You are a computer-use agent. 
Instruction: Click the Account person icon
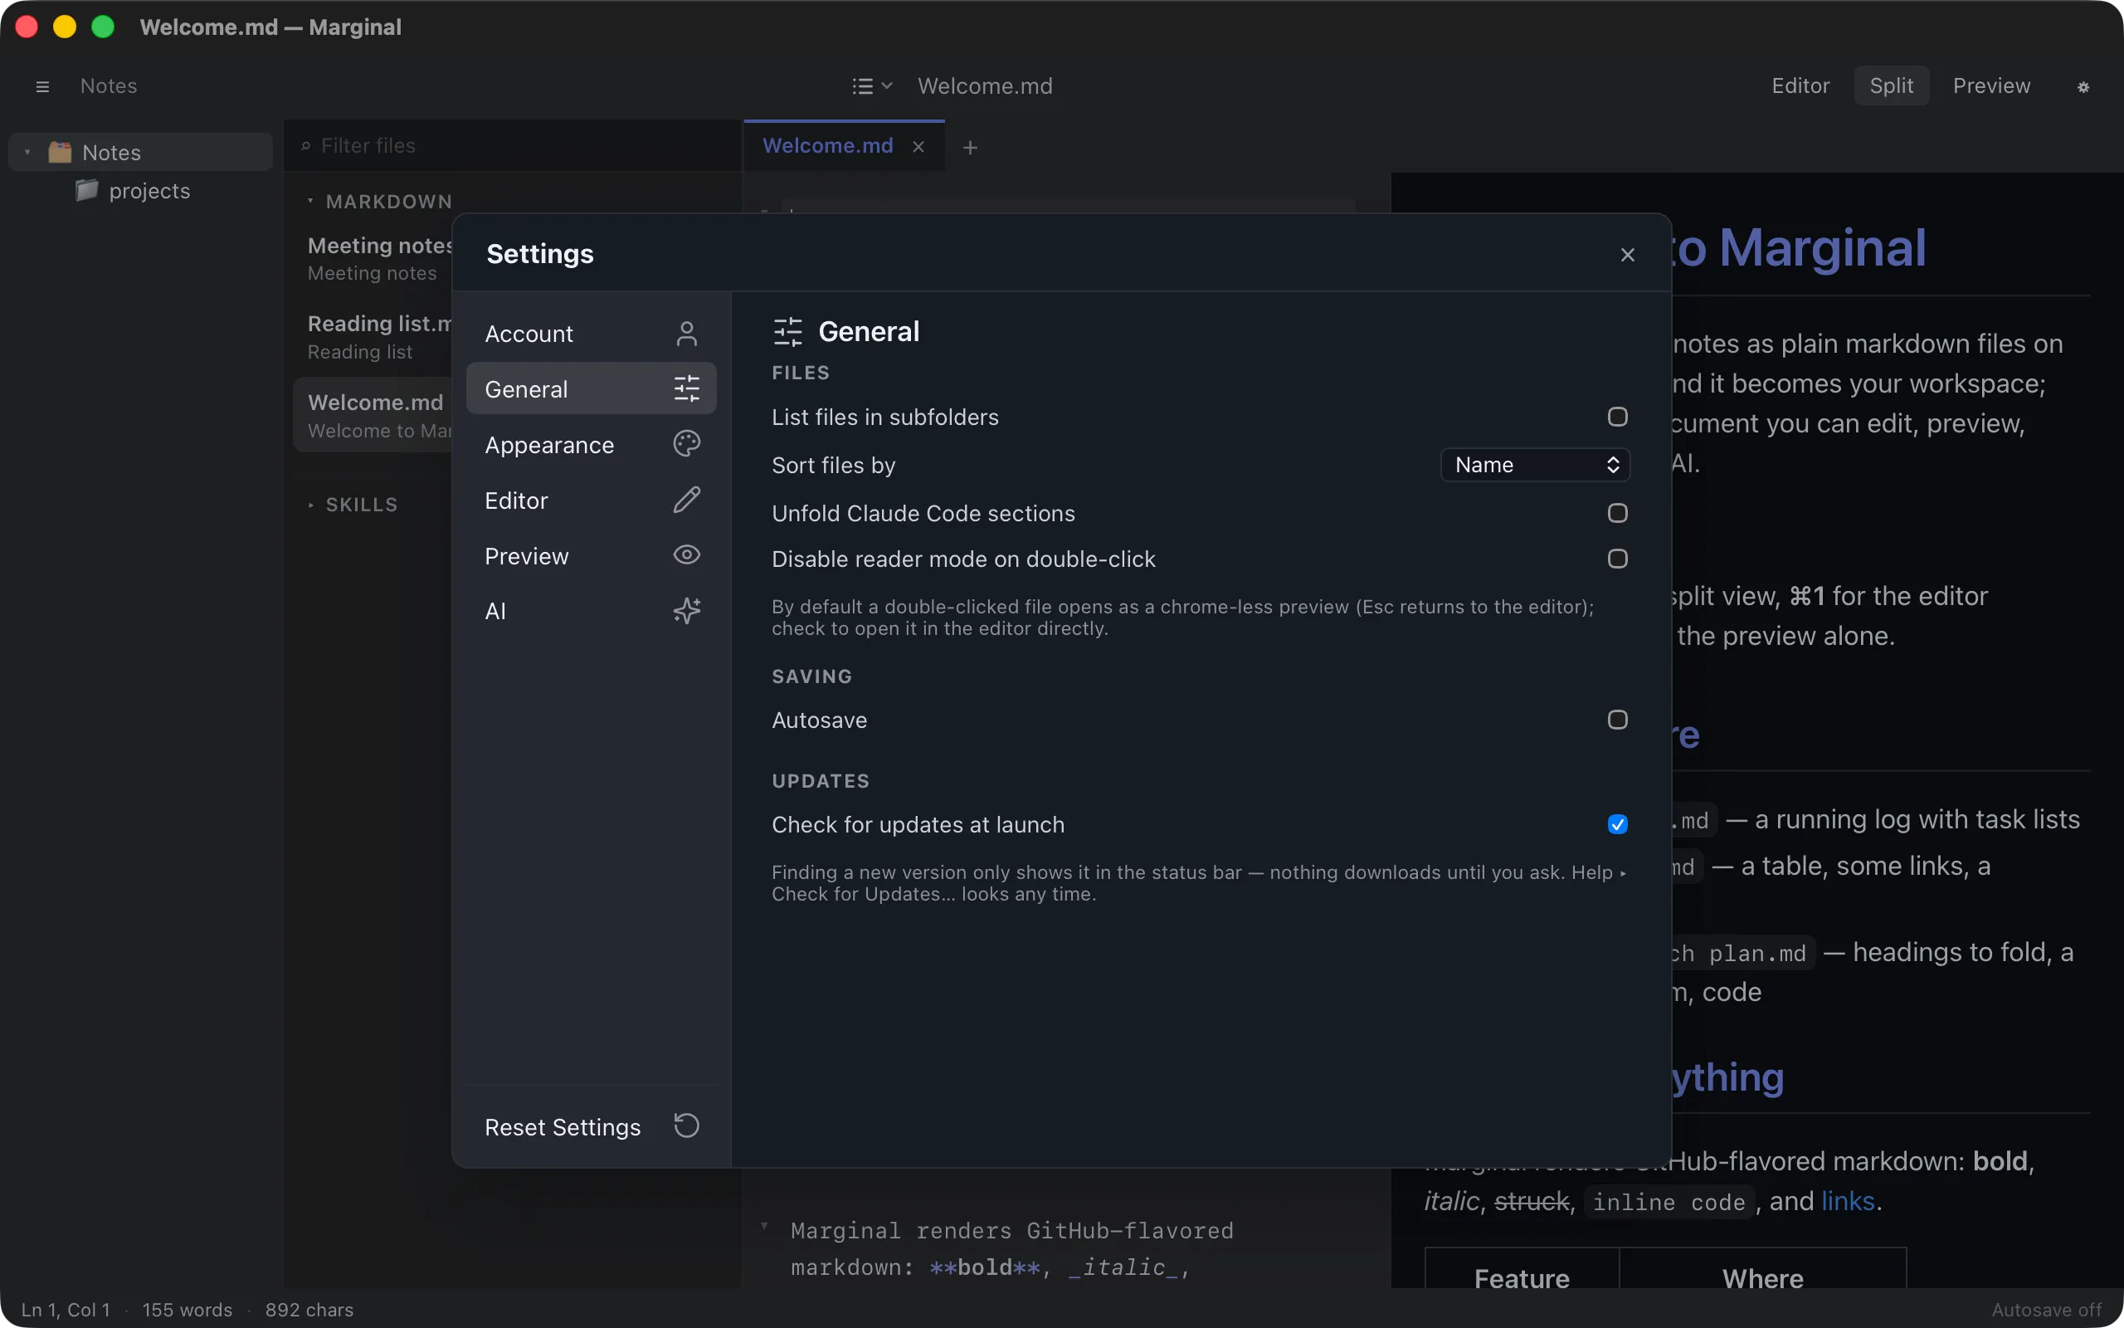coord(686,334)
